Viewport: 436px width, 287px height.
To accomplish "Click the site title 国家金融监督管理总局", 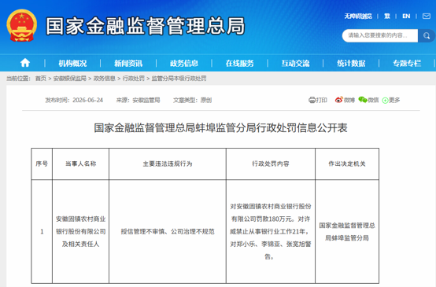I will click(x=145, y=26).
